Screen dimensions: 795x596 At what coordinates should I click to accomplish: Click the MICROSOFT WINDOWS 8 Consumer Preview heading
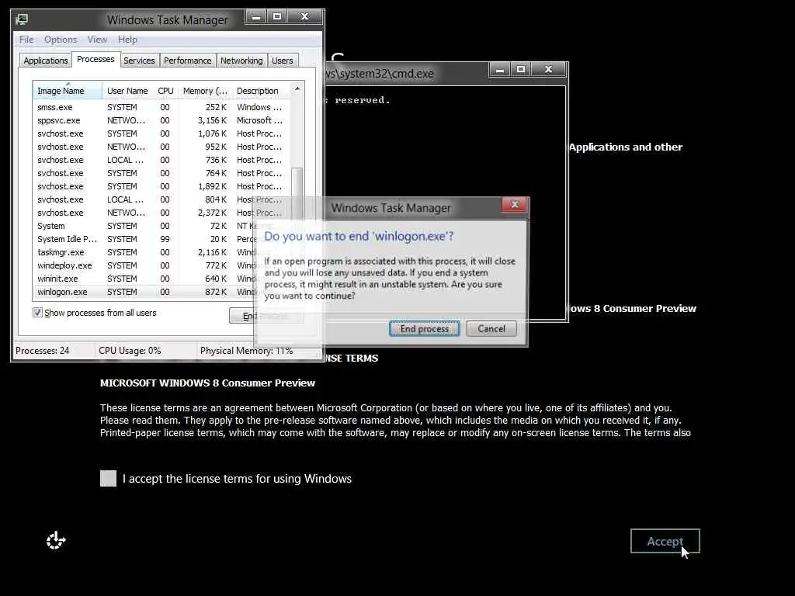[207, 383]
